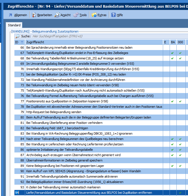Enable the BA cell for row 90
The image size is (188, 196).
click(x=172, y=171)
